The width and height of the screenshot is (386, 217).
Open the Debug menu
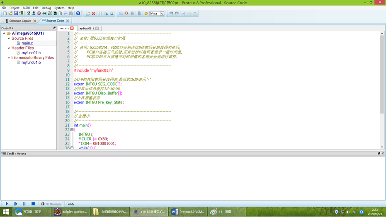pyautogui.click(x=46, y=8)
